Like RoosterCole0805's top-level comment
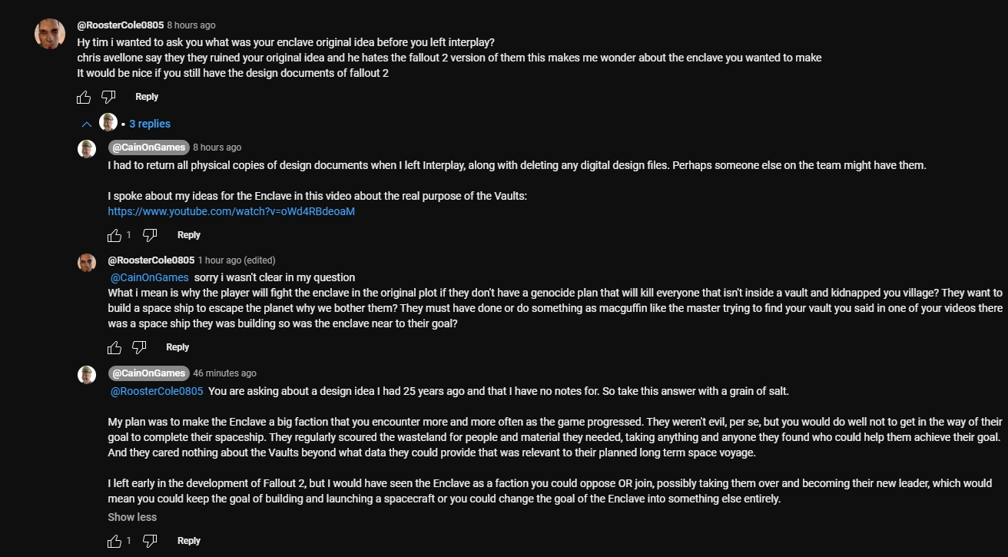This screenshot has height=557, width=1008. pyautogui.click(x=84, y=97)
